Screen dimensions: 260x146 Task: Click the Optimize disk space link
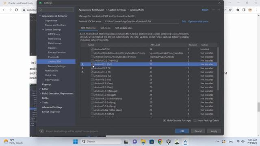click(x=198, y=21)
